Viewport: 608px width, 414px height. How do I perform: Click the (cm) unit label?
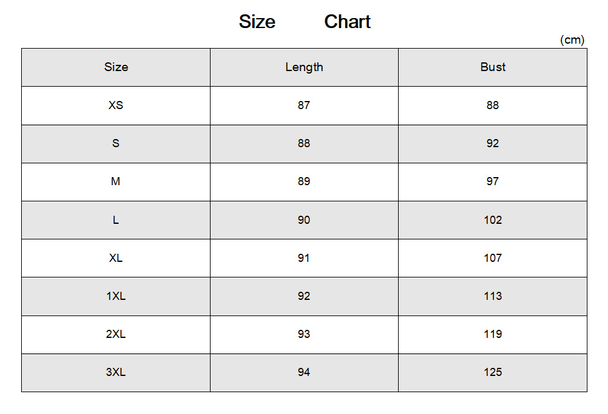click(572, 41)
